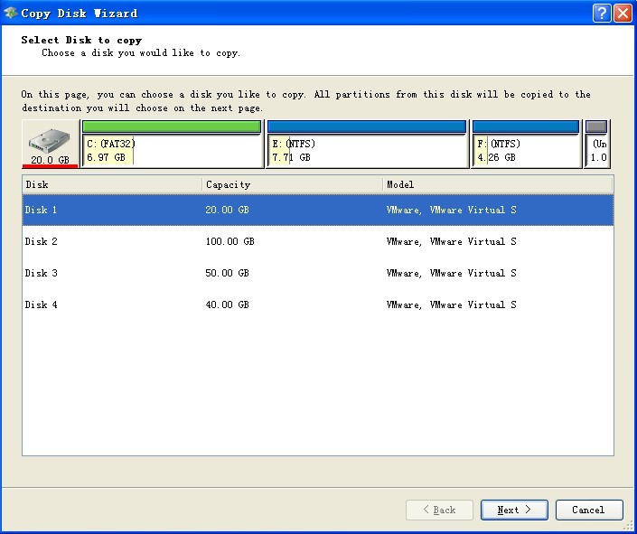Pick Disk 4 with 40.00 GB
Image resolution: width=637 pixels, height=534 pixels.
point(317,304)
